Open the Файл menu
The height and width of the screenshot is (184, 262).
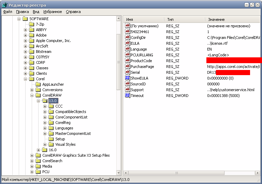pyautogui.click(x=8, y=12)
